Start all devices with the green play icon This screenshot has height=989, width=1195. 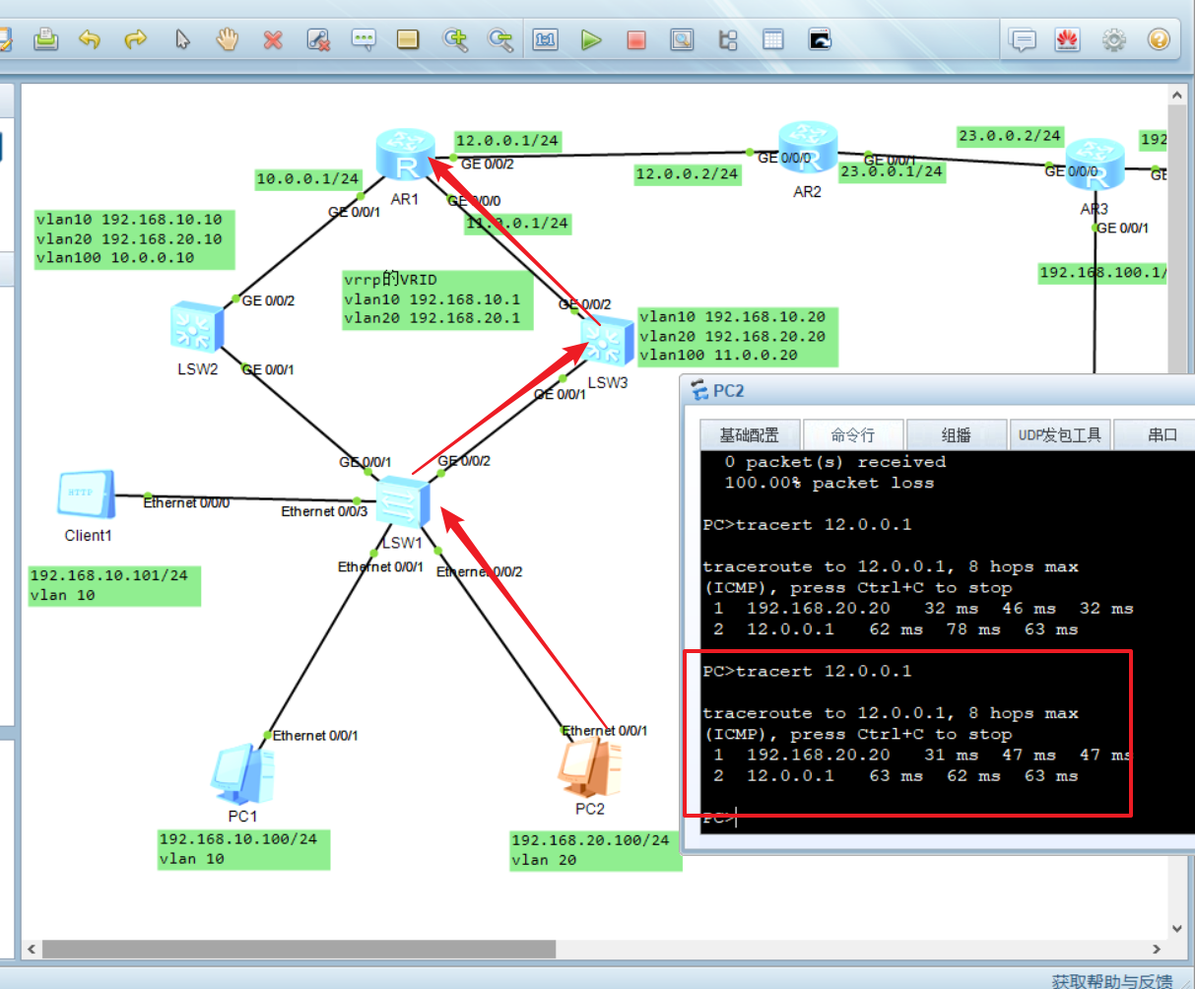592,39
